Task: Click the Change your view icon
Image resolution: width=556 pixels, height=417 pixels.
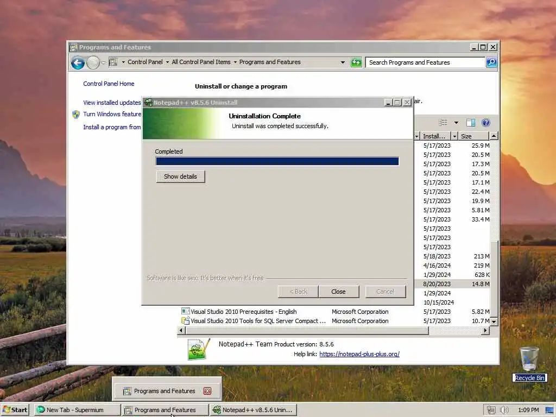Action: click(x=443, y=123)
